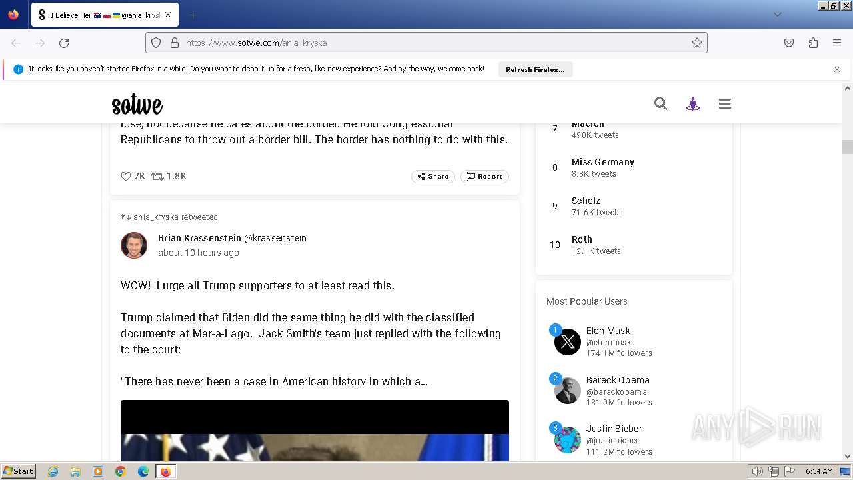Click the shield tracking protection icon
The height and width of the screenshot is (480, 853).
coord(156,43)
